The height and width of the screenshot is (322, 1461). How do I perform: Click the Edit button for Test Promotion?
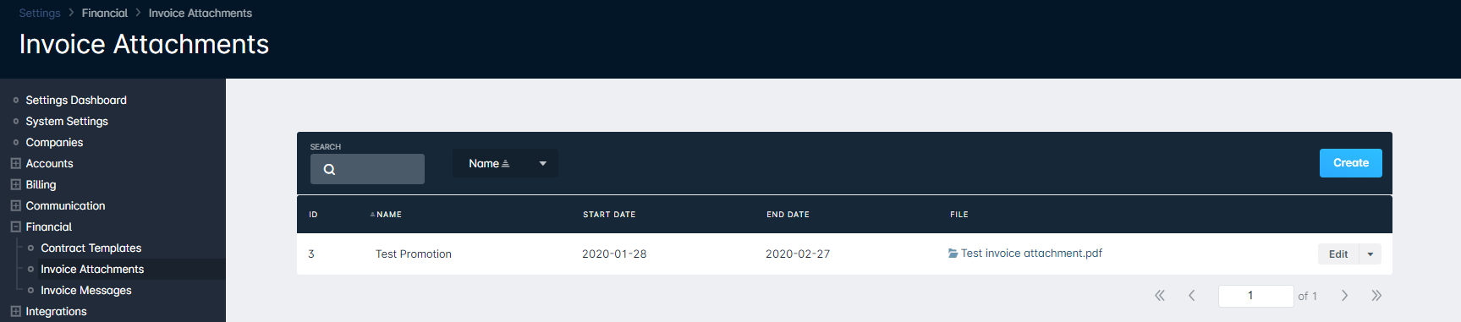(1338, 254)
